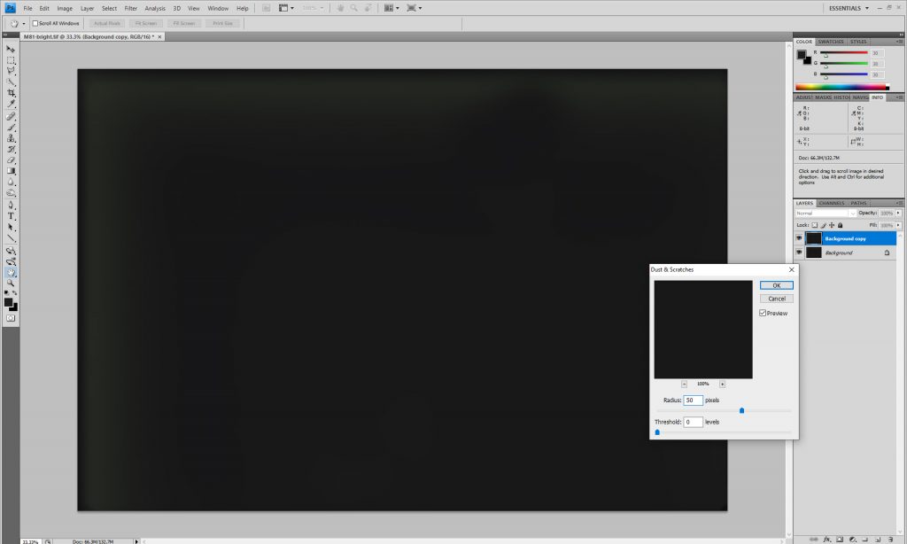Click the Radius slider handle

click(741, 410)
